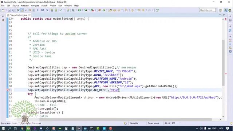Maximize the editor area
The width and height of the screenshot is (233, 131).
pos(224,15)
